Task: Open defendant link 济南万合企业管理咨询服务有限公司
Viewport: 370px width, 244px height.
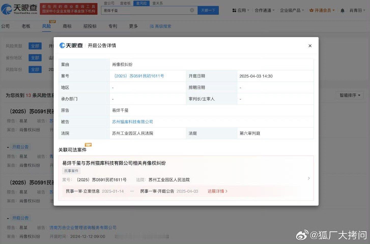Action: click(83, 227)
